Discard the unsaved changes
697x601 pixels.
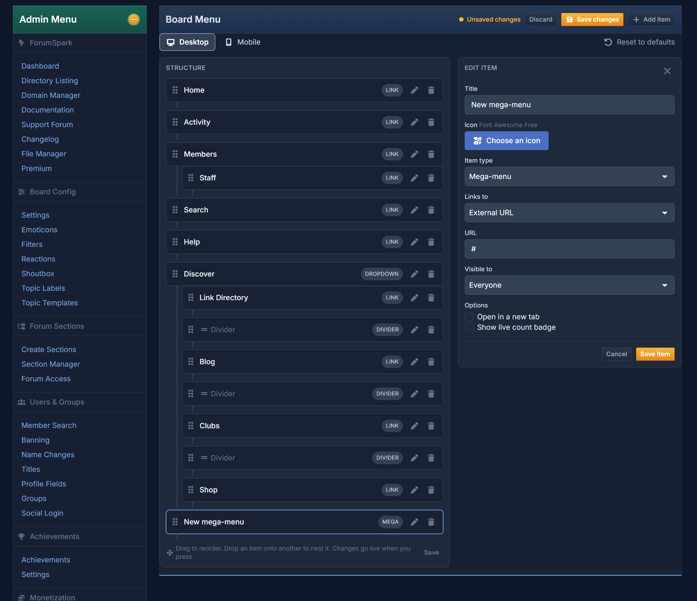coord(541,19)
